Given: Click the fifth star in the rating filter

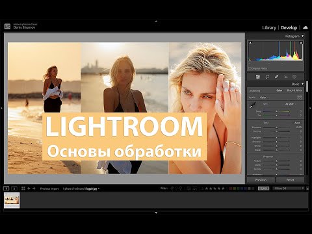Looking at the screenshot, I should [x=223, y=188].
